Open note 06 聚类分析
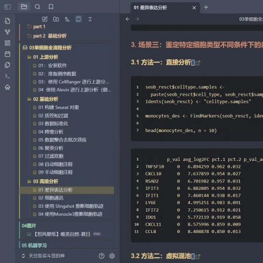263x263 pixels. click(x=51, y=148)
